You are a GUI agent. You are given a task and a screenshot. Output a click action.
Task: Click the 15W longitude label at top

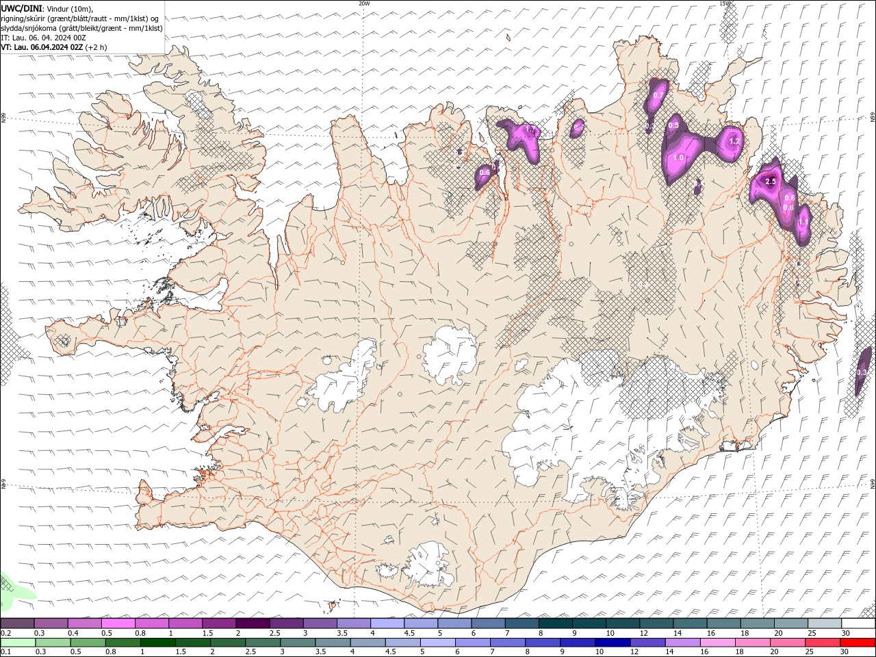pos(725,3)
